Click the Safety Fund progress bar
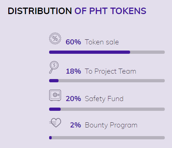 (x=107, y=109)
